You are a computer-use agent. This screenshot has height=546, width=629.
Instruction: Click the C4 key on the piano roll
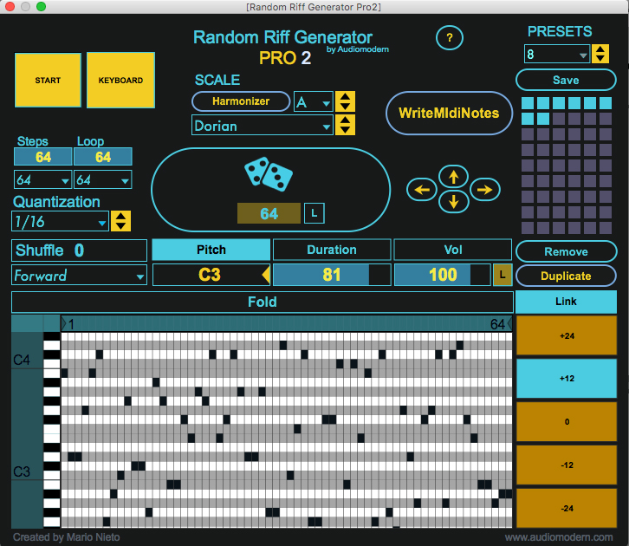(51, 364)
